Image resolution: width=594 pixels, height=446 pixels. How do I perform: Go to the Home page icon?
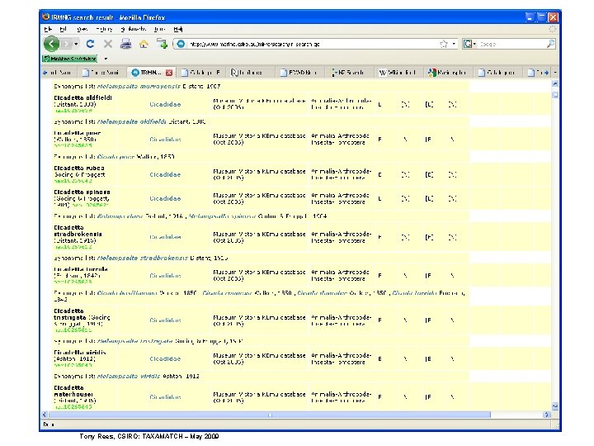[x=144, y=44]
